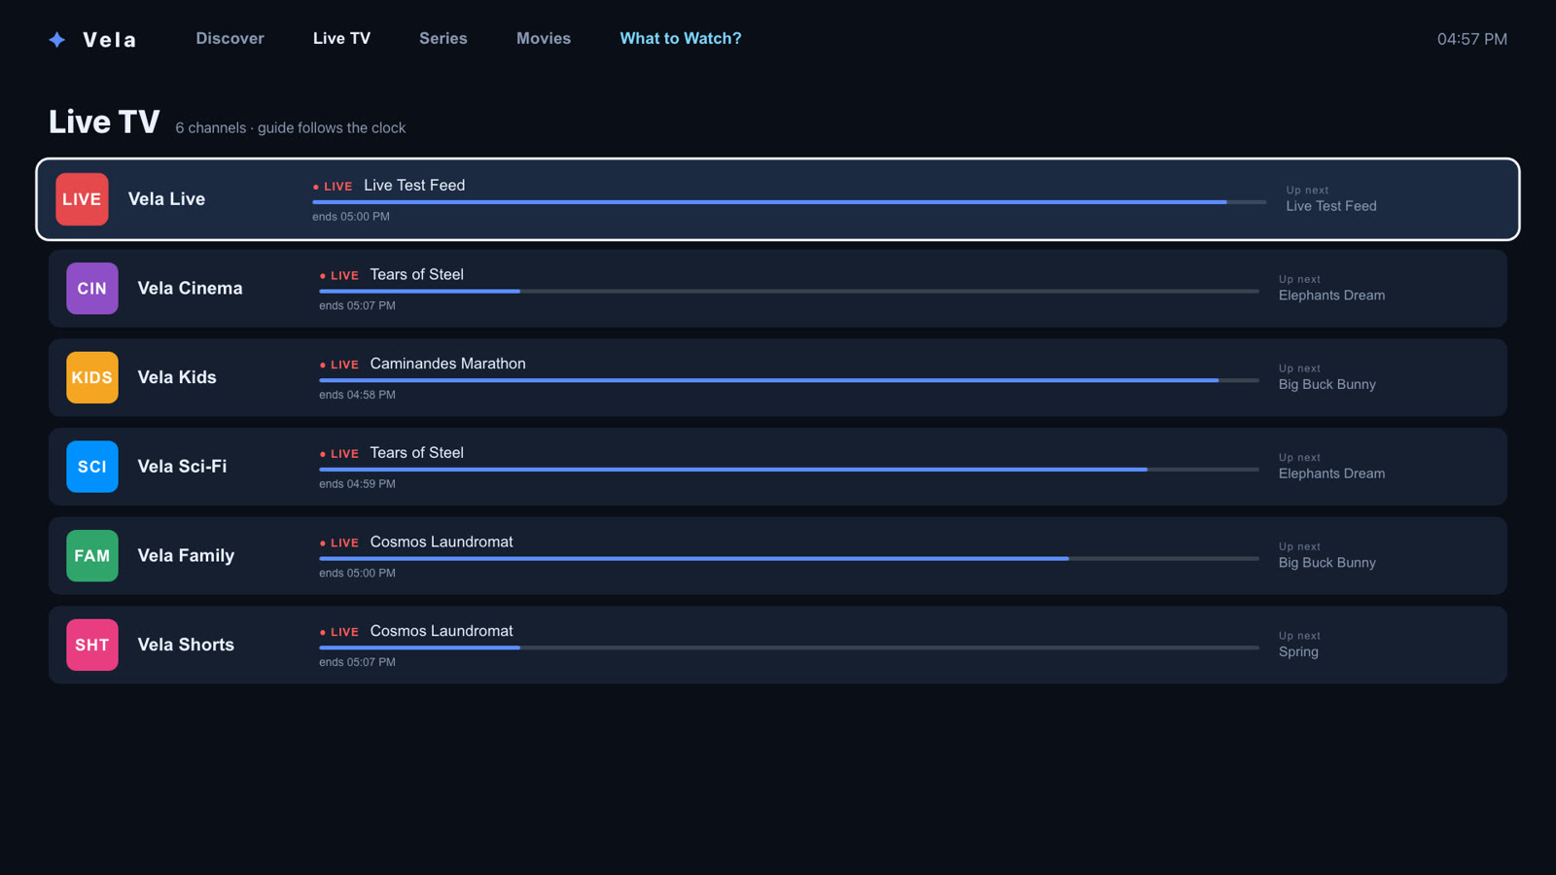Select the Vela Sci-Fi channel name
The height and width of the screenshot is (875, 1556).
click(182, 467)
